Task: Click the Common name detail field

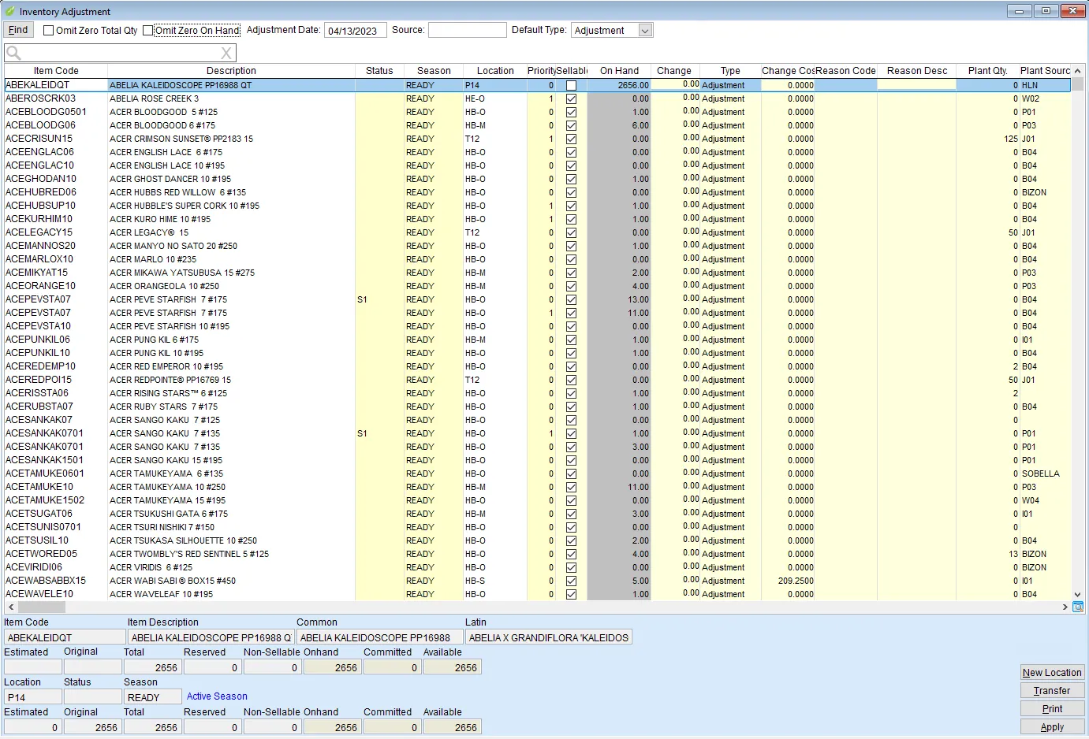Action: coord(379,637)
